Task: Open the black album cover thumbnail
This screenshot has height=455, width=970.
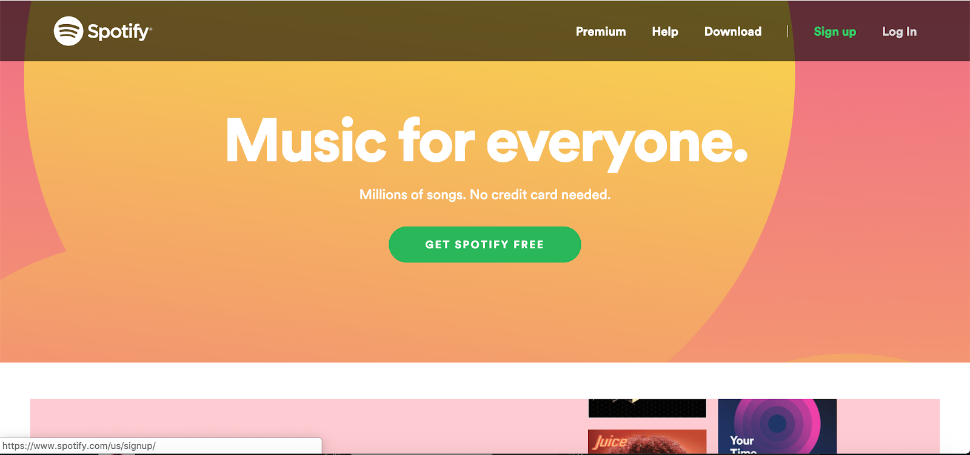Action: [x=647, y=408]
